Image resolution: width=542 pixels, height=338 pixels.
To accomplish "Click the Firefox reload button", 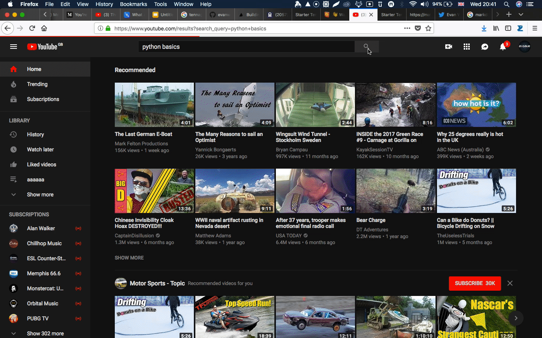I will (32, 28).
